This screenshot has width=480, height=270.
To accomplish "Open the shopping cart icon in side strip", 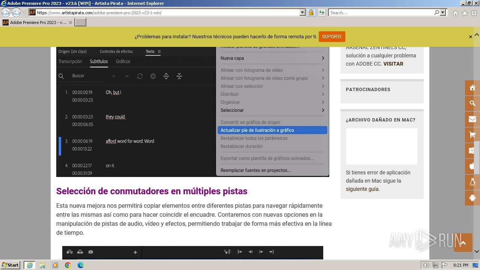I will [472, 135].
